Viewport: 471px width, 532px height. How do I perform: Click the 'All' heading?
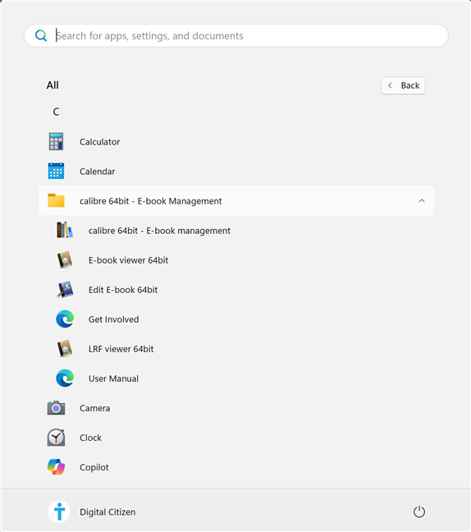[53, 85]
